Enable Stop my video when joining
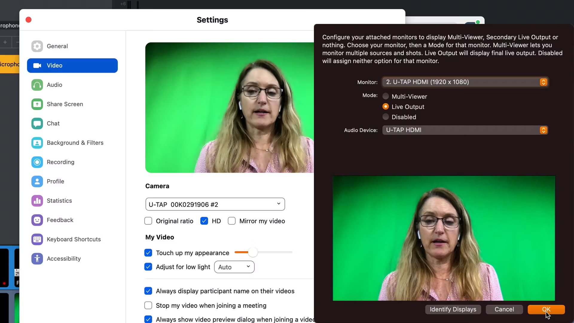Viewport: 574px width, 323px height. [148, 305]
